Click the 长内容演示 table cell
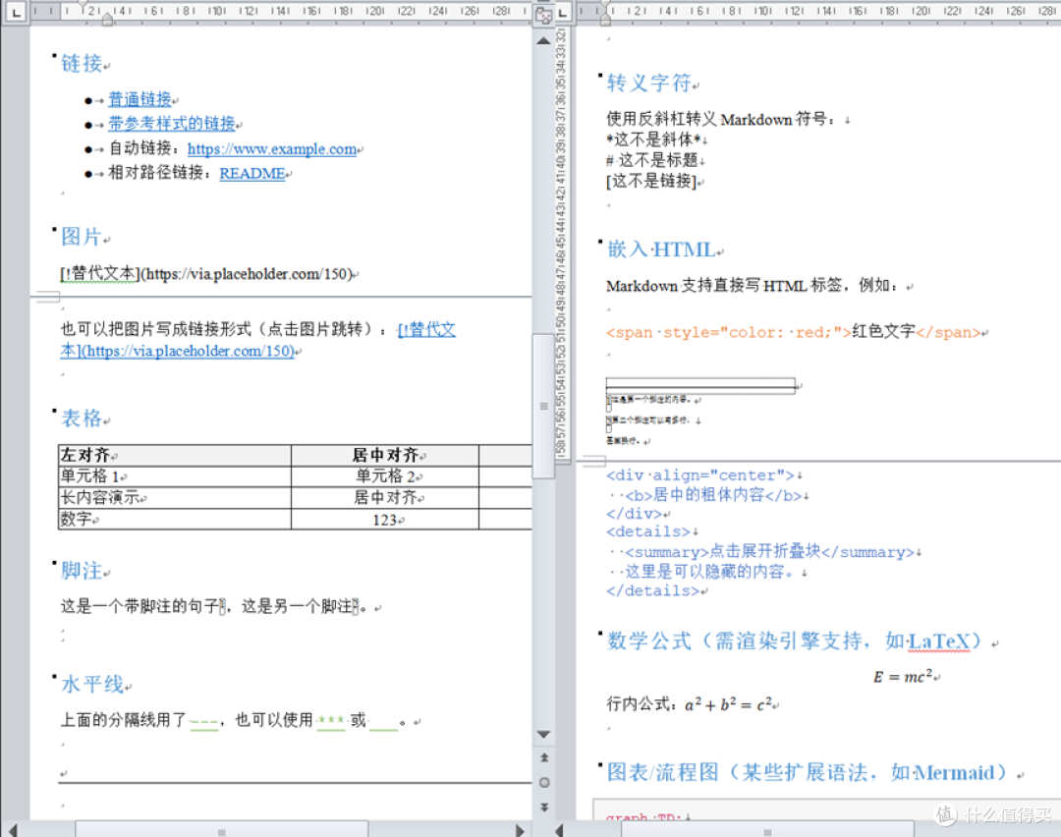Screen dimensions: 1061x837 (175, 498)
